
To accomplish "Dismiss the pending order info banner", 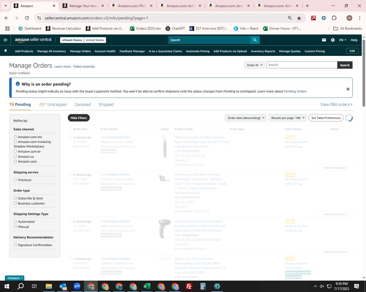I will click(348, 89).
